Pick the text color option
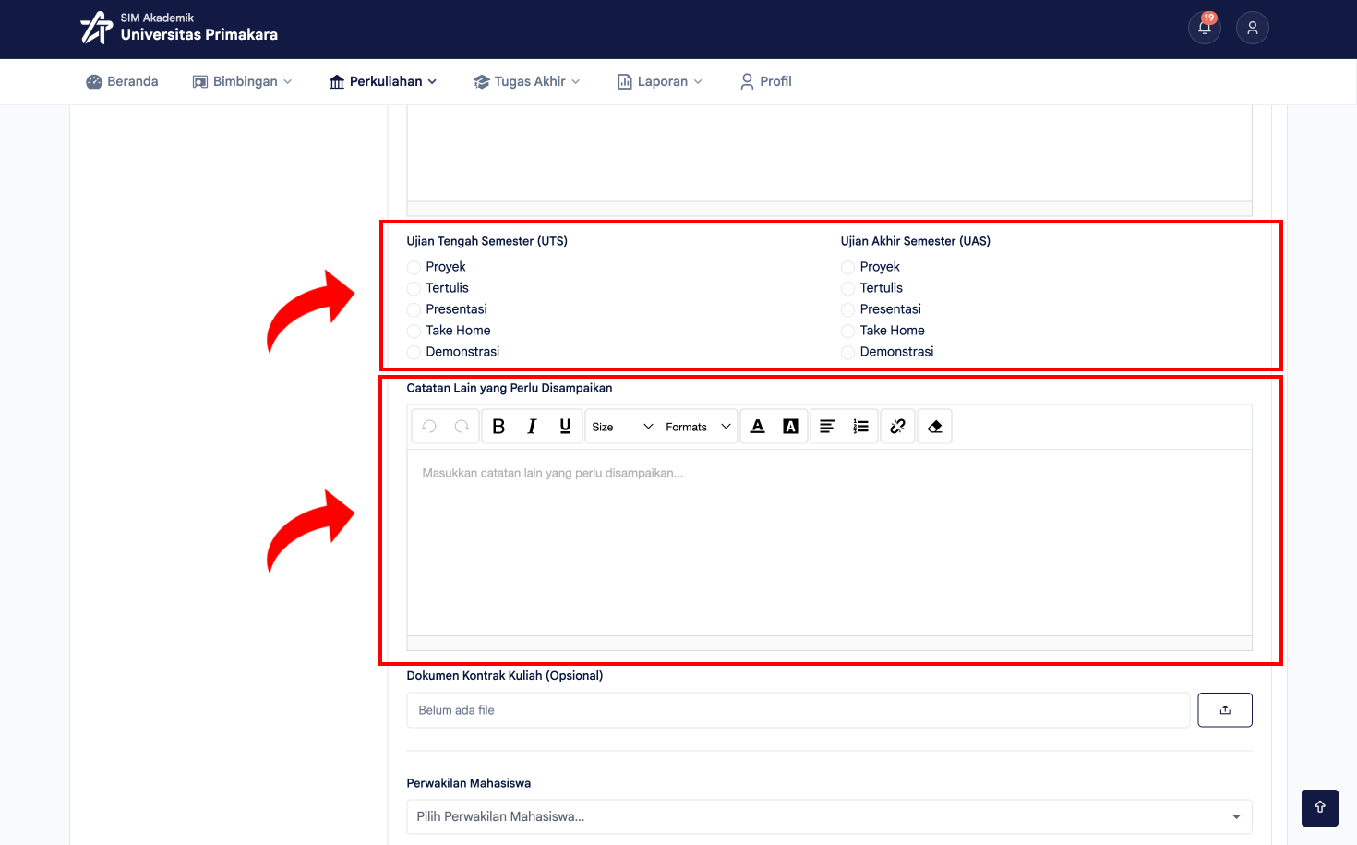 coord(758,427)
